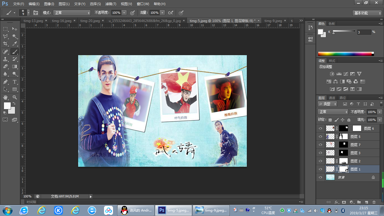
Task: Open Windows Start menu
Action: pyautogui.click(x=7, y=210)
